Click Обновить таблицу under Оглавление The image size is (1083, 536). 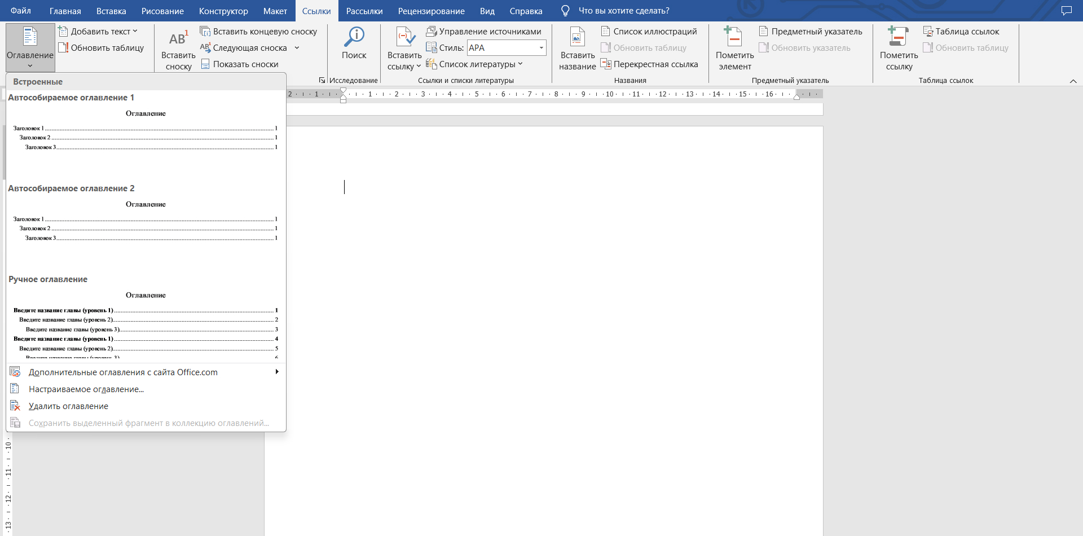[102, 48]
